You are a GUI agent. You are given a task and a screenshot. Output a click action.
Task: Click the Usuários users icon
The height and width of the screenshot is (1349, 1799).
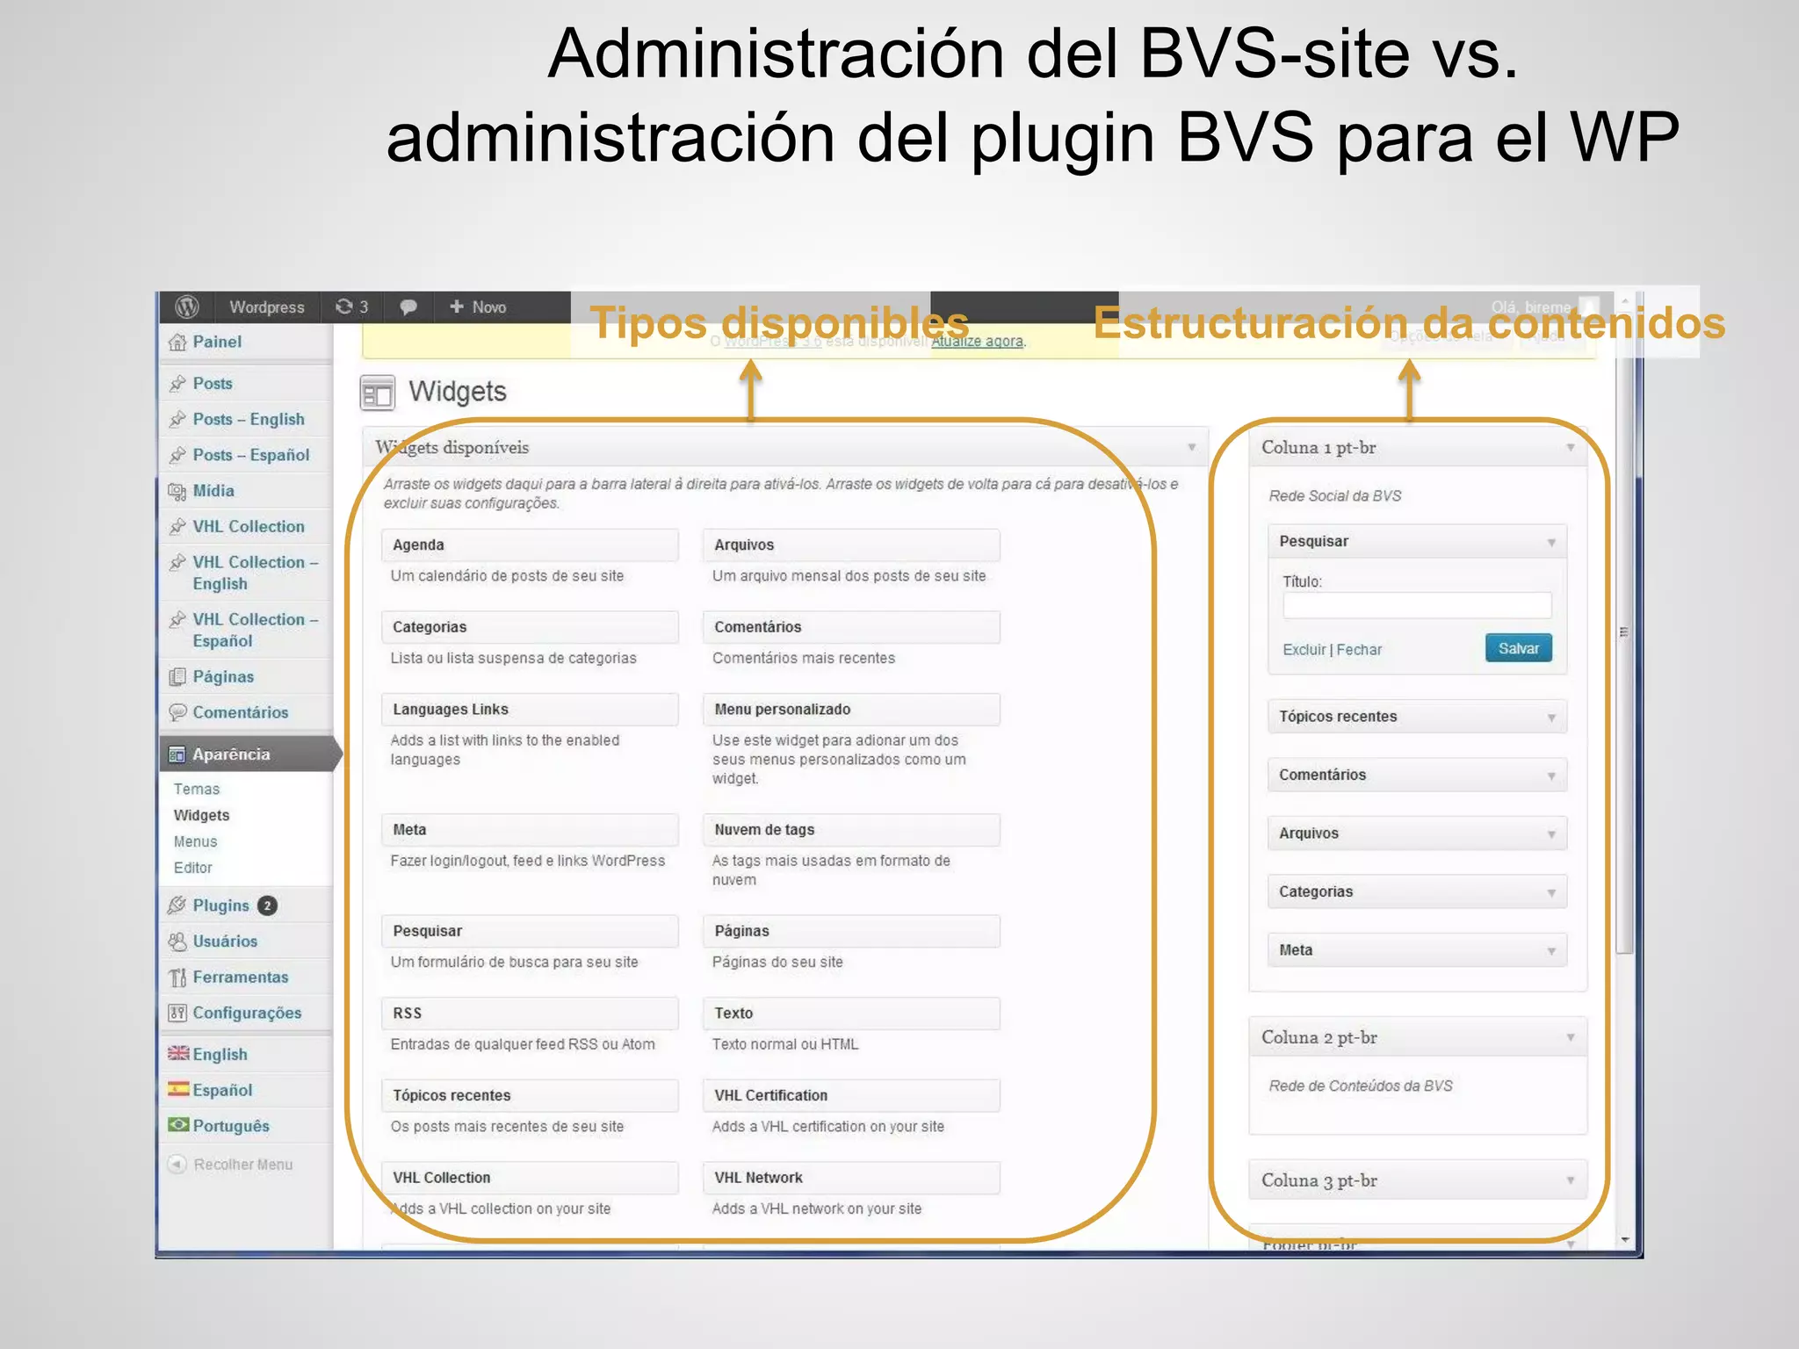177,941
